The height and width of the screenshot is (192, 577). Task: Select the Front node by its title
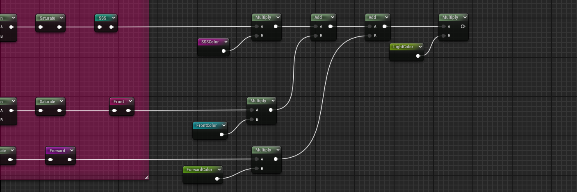(119, 102)
